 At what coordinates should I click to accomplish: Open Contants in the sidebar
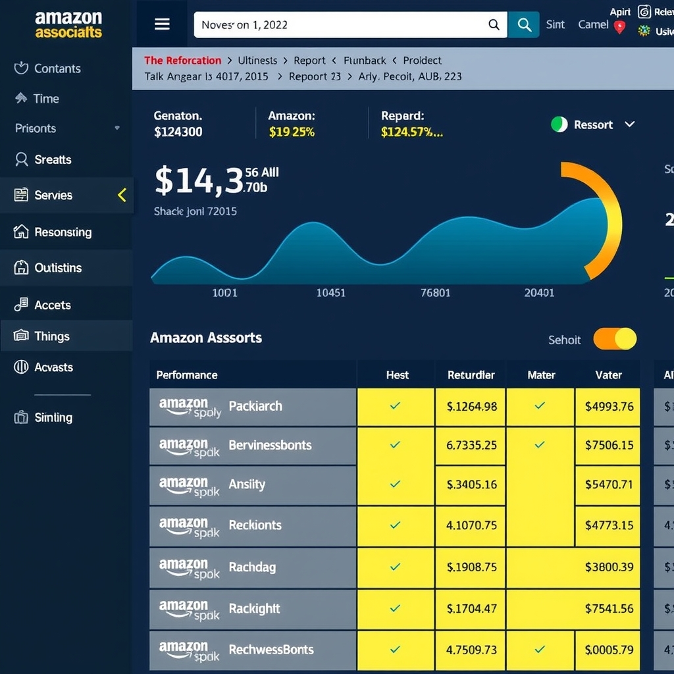point(58,68)
